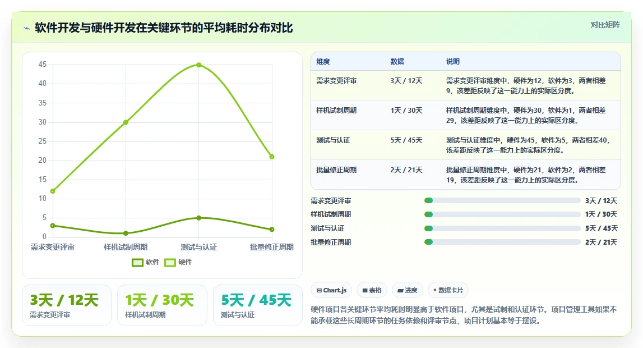Toggle the 软件 legend swatch

[137, 262]
